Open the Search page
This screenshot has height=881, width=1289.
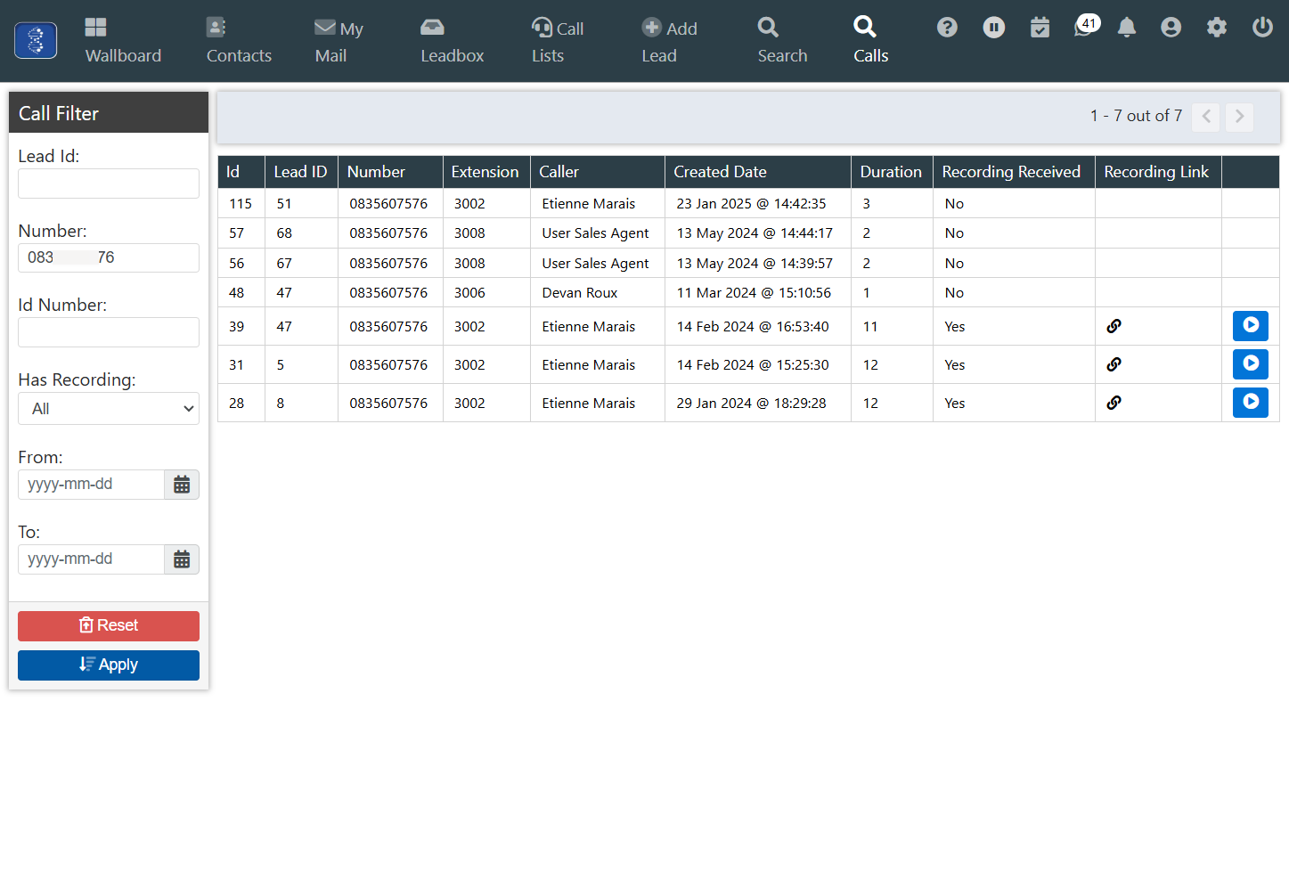[x=782, y=41]
